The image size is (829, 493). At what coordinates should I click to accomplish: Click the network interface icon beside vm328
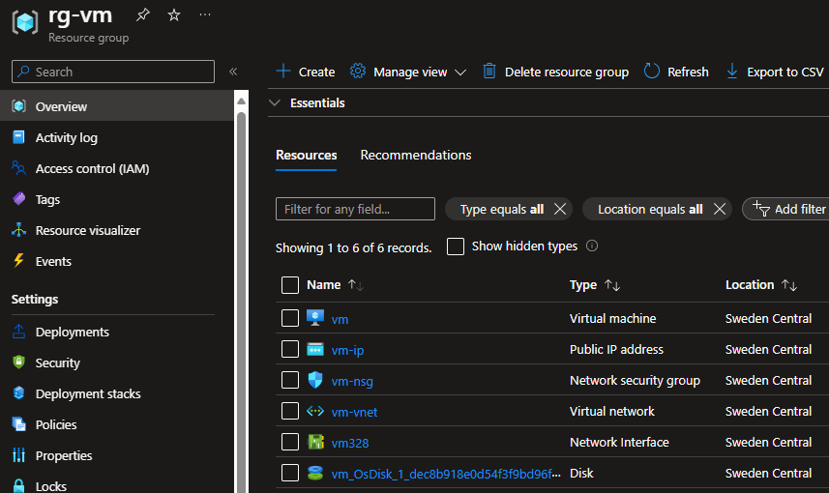[315, 442]
